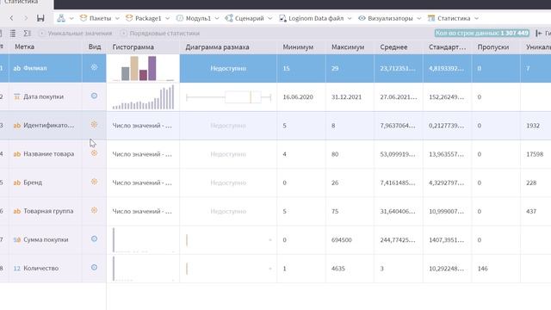Open the Филиал histogram thumbnail
Viewport: 551px width, 310px height.
coord(143,68)
